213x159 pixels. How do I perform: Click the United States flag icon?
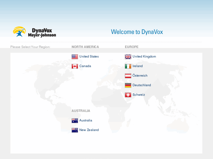75,57
